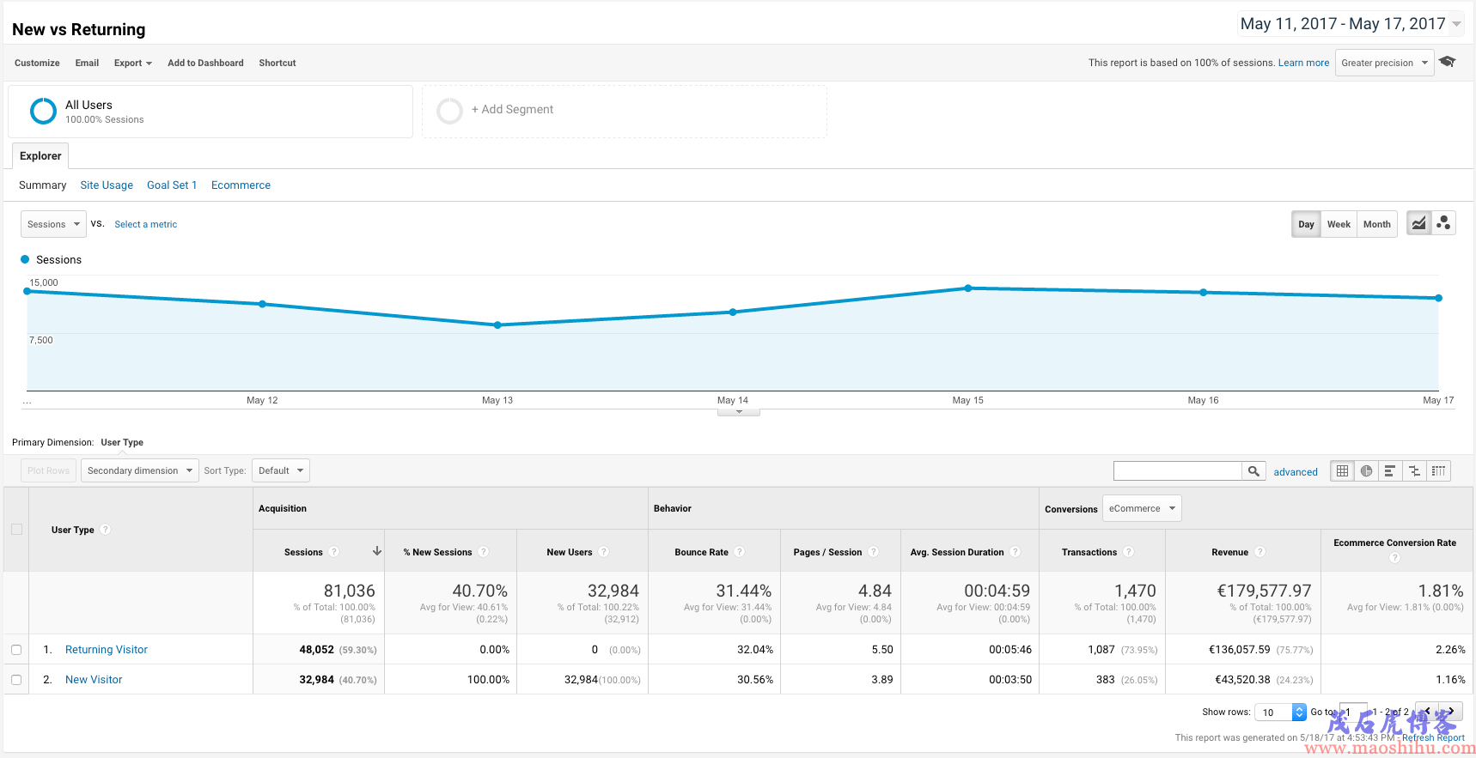Click the All Users segment circle icon
This screenshot has height=758, width=1476.
[43, 111]
